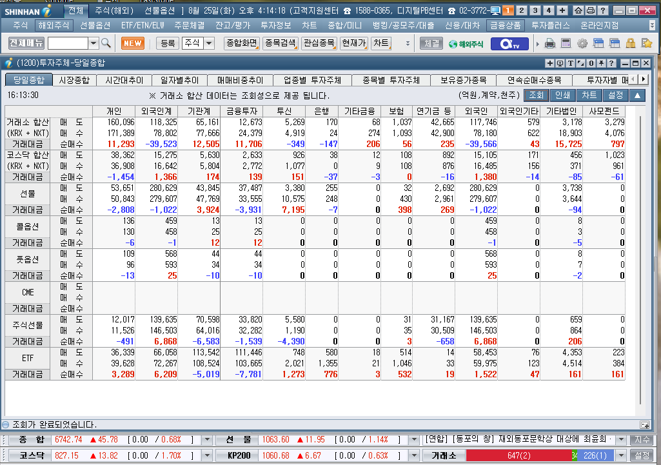The width and height of the screenshot is (661, 465).
Task: Open the α TV broadcast icon
Action: [x=509, y=43]
